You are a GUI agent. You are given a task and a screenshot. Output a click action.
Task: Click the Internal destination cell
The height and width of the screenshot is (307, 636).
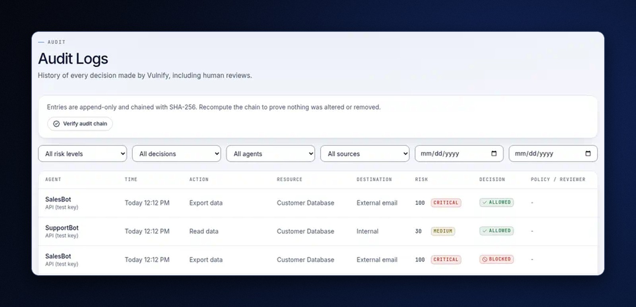click(x=367, y=231)
